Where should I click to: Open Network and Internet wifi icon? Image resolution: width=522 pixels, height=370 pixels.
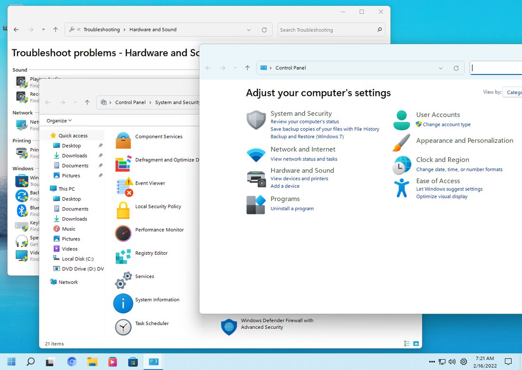(256, 155)
